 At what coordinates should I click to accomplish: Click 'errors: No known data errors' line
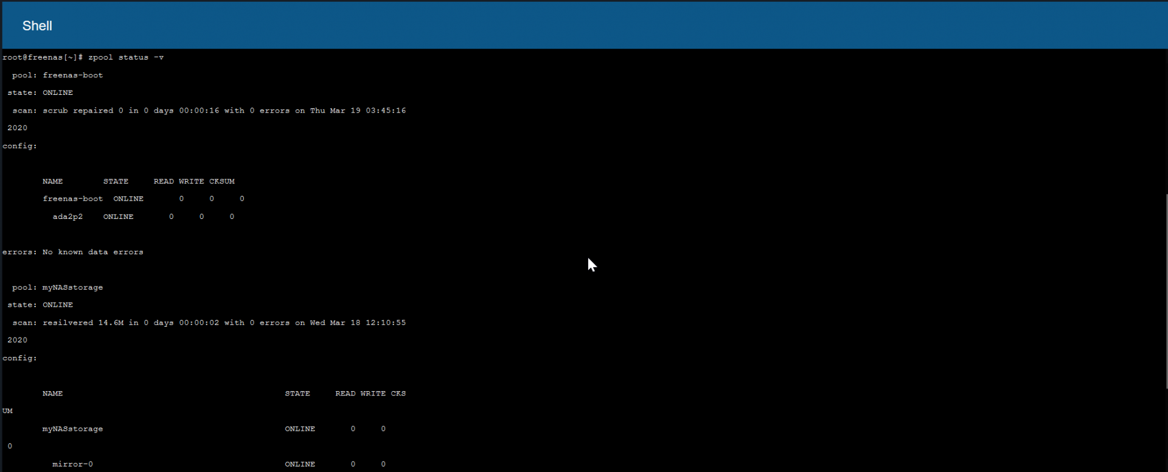73,252
